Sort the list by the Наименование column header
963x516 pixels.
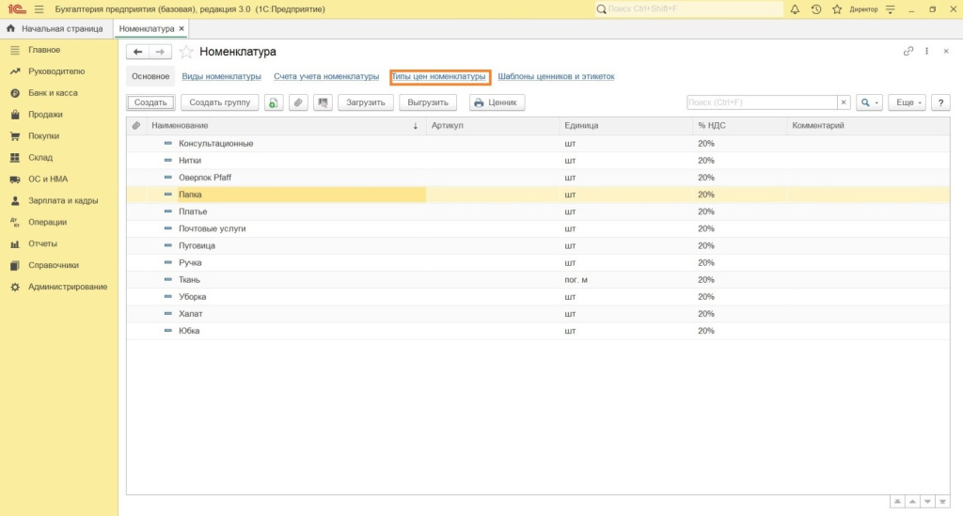[282, 125]
